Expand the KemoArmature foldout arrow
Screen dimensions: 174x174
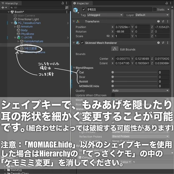pos(18,41)
